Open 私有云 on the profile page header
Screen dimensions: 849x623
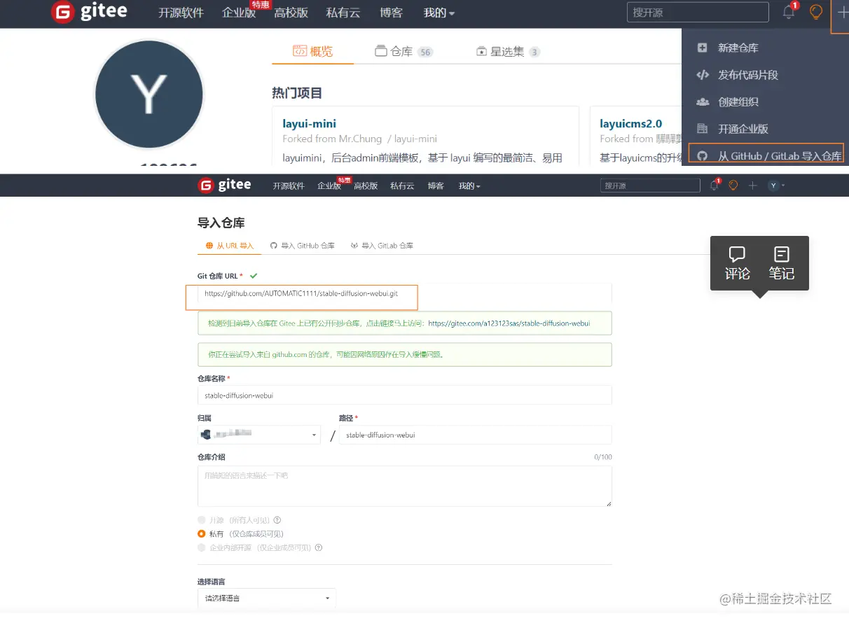pyautogui.click(x=343, y=13)
